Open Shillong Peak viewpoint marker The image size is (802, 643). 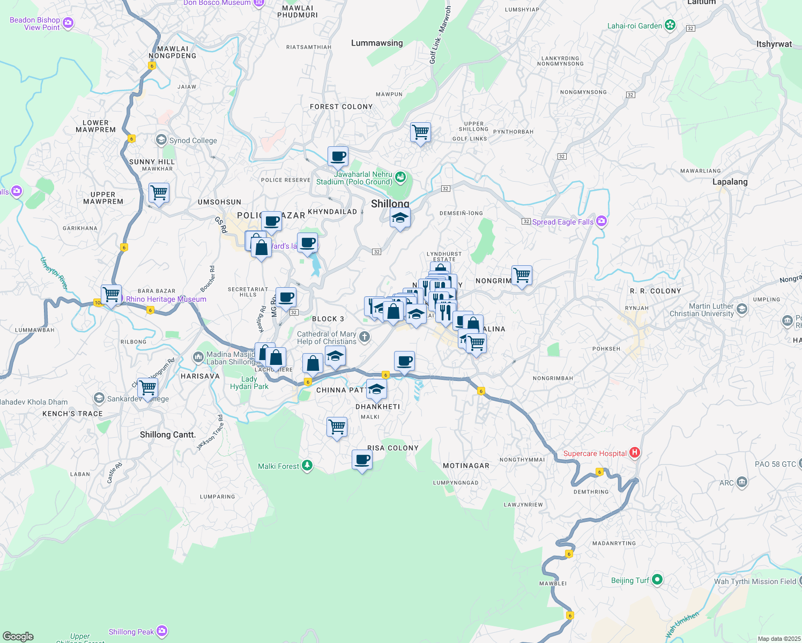coord(161,631)
